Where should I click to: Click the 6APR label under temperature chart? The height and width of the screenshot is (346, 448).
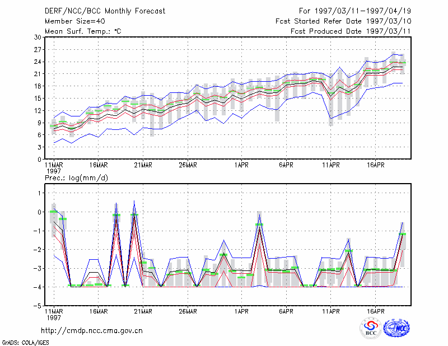[x=286, y=165]
